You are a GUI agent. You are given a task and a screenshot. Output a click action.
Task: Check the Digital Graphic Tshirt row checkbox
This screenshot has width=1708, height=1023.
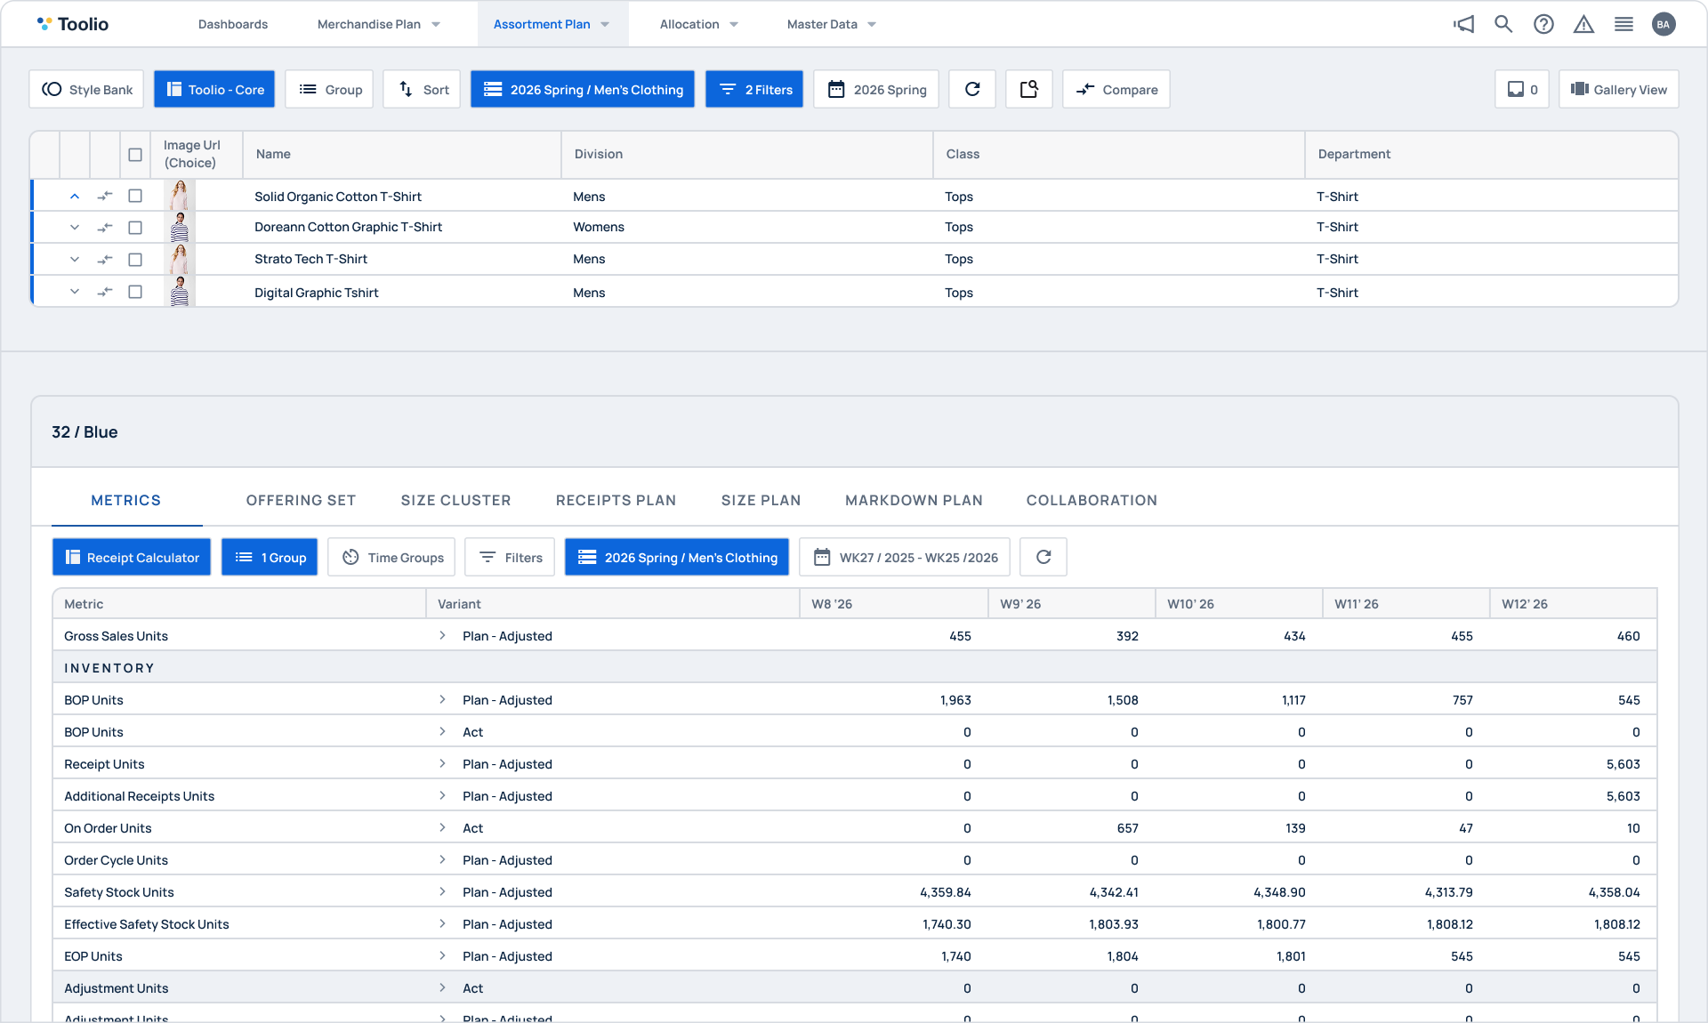click(x=135, y=292)
